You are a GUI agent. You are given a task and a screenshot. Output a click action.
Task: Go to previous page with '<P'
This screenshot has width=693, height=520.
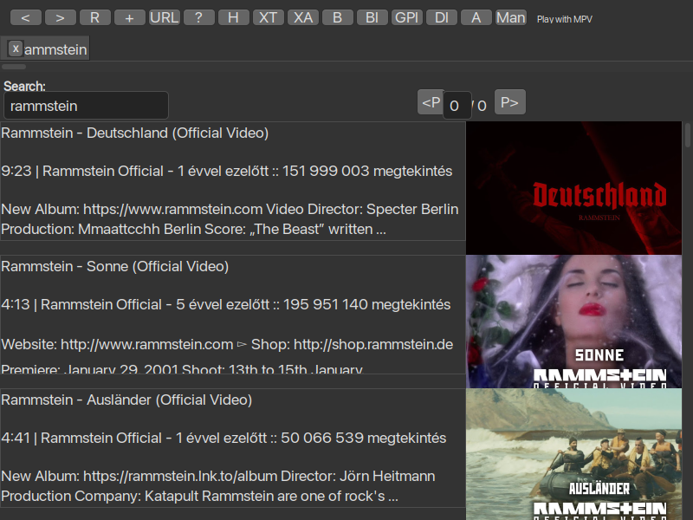[x=430, y=102]
